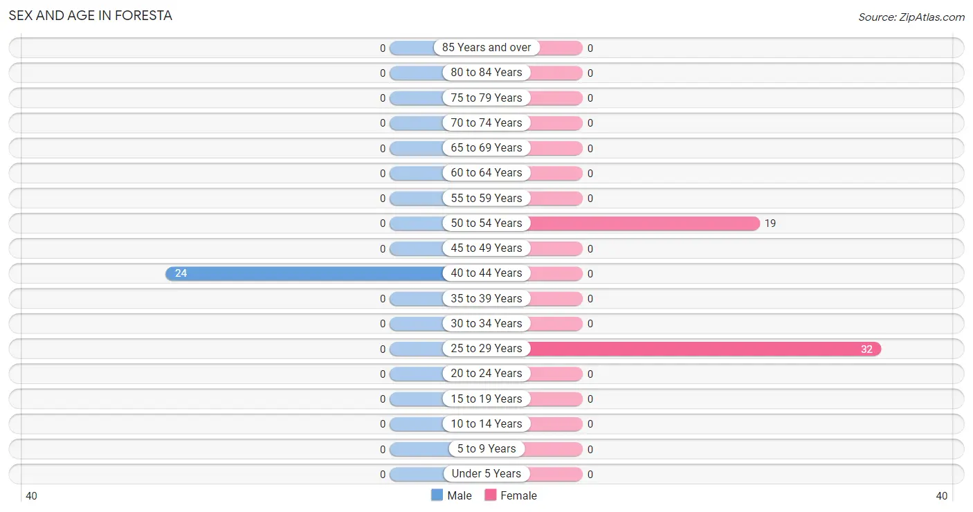Select the 35 to 39 Years label
Screen dimensions: 973x512
486,298
